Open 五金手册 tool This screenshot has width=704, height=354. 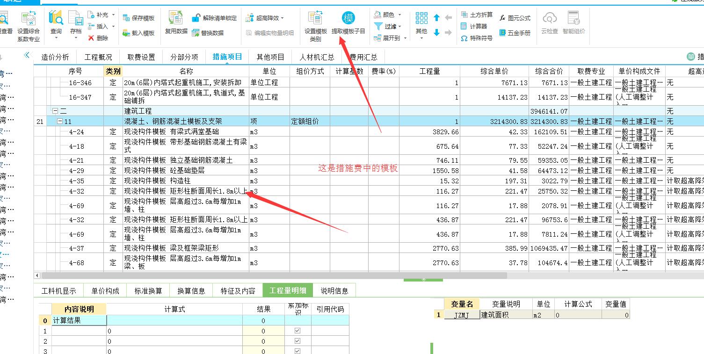515,33
